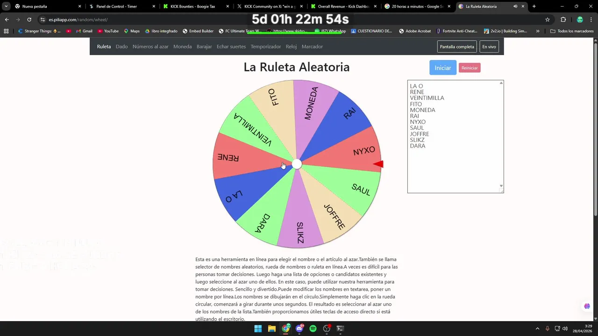Open the Fortnite Anti-Cheat bookmark

click(457, 31)
